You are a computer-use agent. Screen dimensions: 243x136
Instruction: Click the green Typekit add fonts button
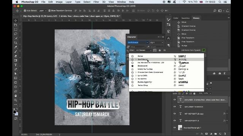pos(204,50)
